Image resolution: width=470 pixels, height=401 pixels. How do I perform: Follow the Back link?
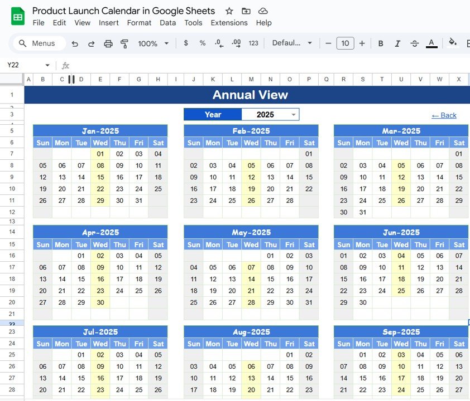[x=444, y=115]
